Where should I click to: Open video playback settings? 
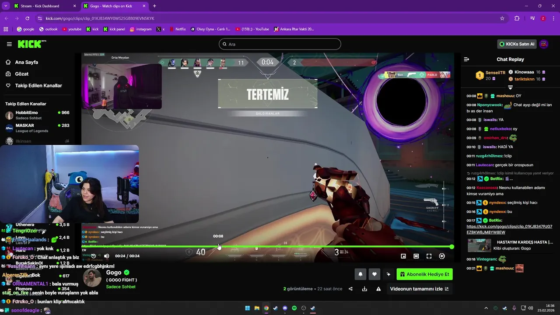pyautogui.click(x=442, y=256)
